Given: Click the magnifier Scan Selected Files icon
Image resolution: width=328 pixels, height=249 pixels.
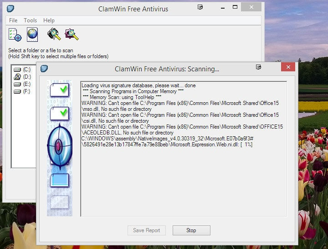Looking at the screenshot, I should pyautogui.click(x=72, y=34).
